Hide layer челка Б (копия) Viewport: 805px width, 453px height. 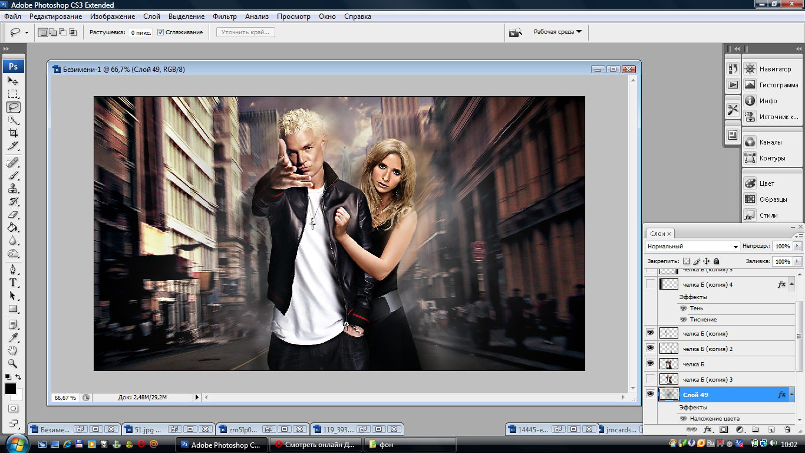click(x=651, y=333)
